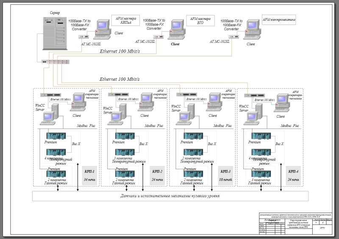Select the client computer beside АРМ мастера КИПиА

103,29
